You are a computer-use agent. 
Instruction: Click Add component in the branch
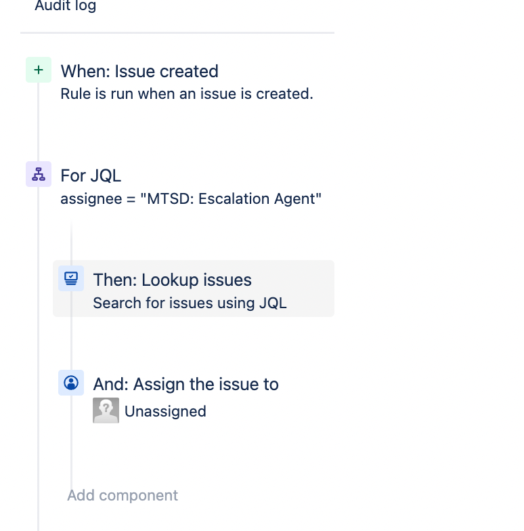pos(123,496)
